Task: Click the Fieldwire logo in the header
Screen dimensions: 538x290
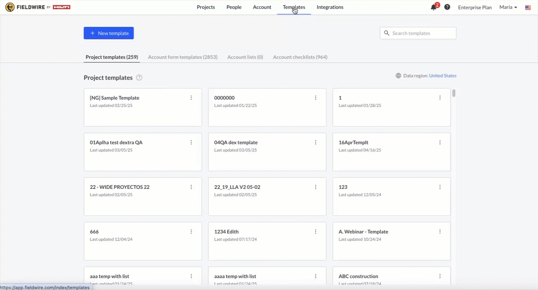Action: click(38, 7)
